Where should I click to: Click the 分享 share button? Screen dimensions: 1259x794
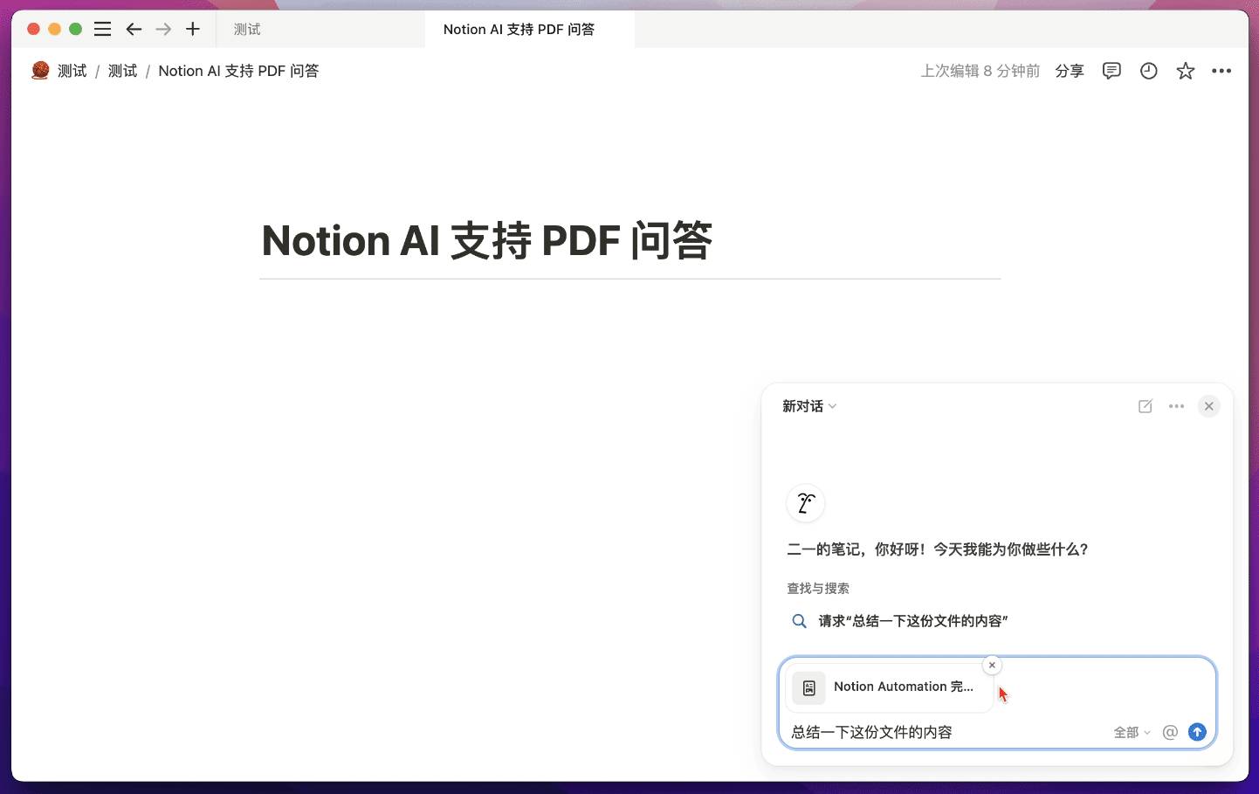(1070, 71)
